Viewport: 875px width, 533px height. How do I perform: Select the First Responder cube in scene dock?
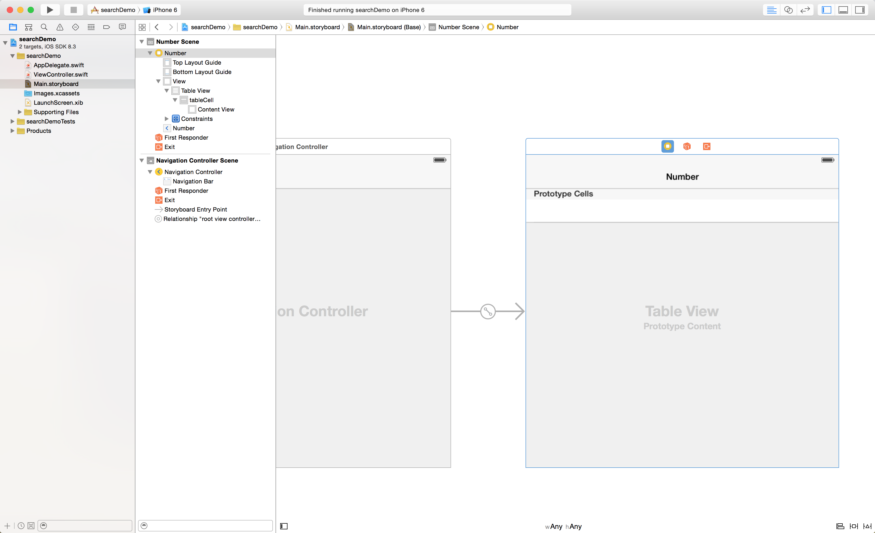[687, 146]
